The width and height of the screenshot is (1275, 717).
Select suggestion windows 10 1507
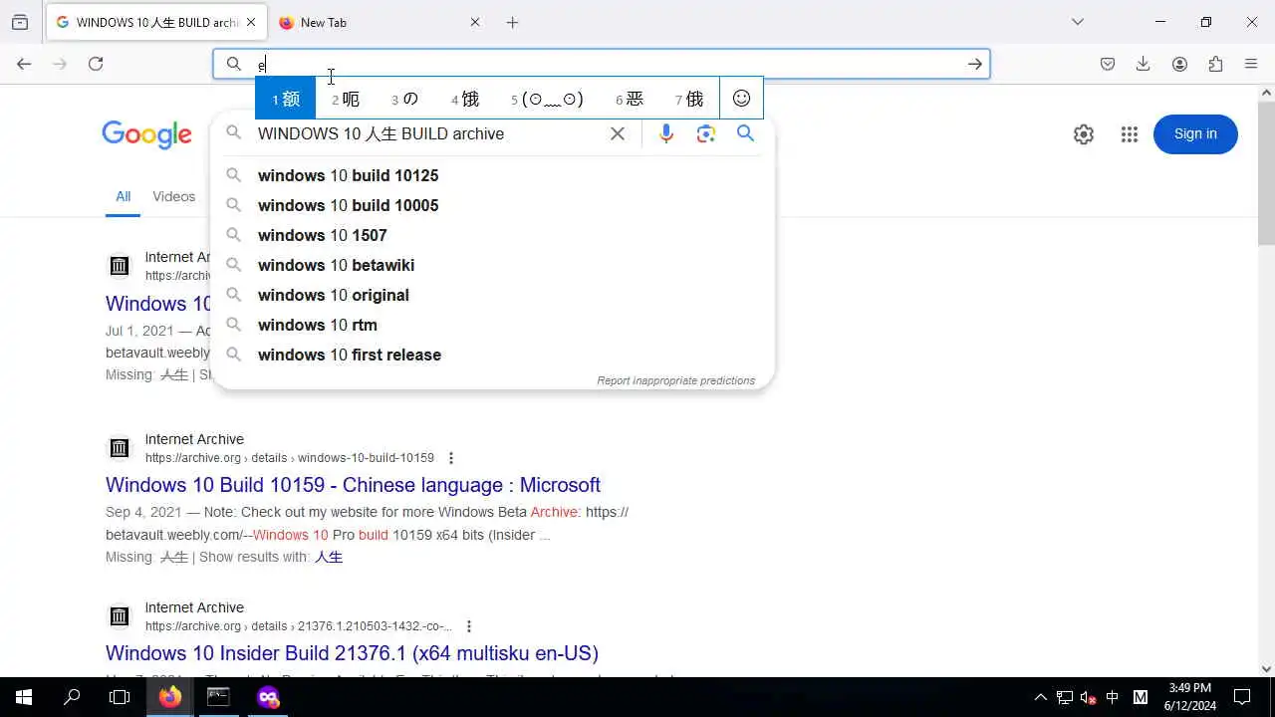point(493,235)
